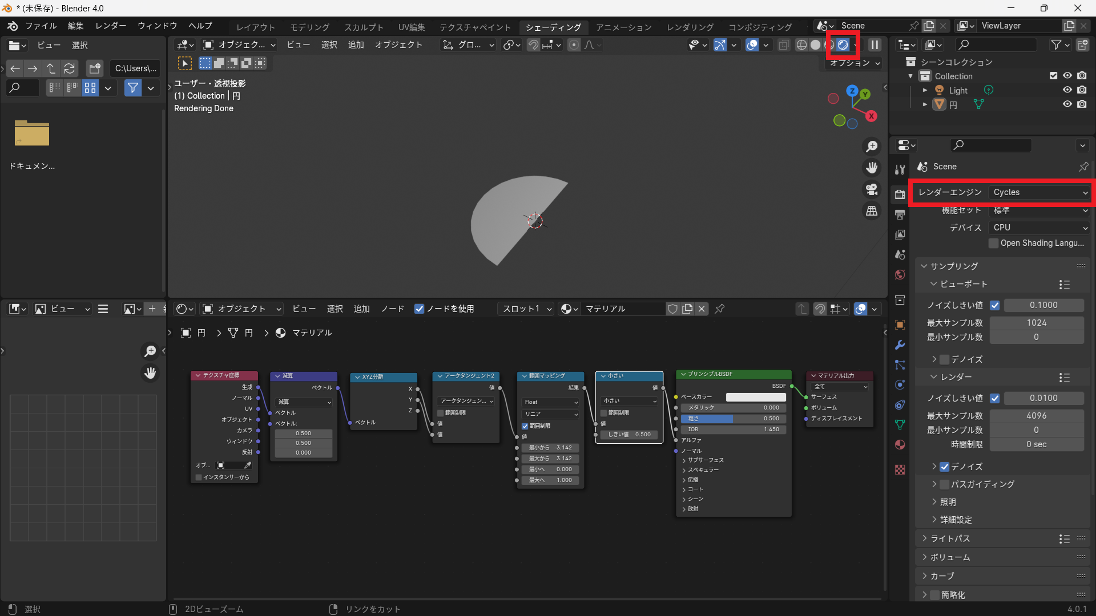Open the Output properties printer tab
The height and width of the screenshot is (616, 1096).
pyautogui.click(x=900, y=214)
